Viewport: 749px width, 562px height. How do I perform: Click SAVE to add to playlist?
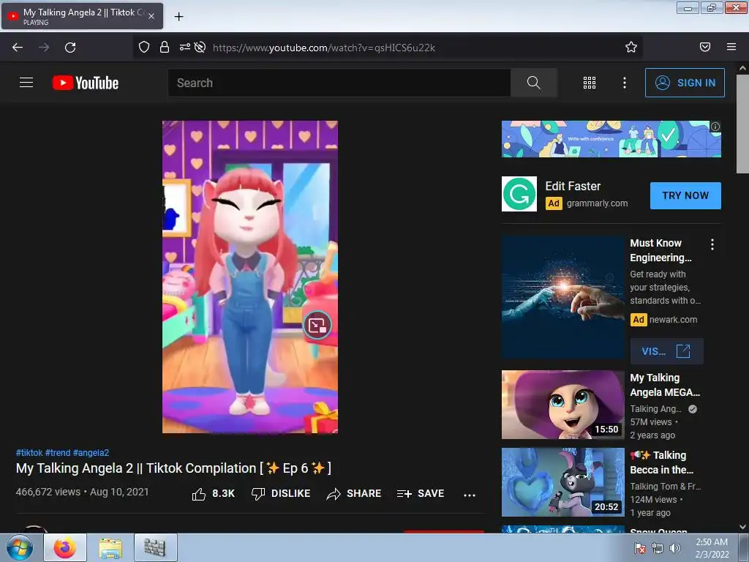pyautogui.click(x=421, y=494)
